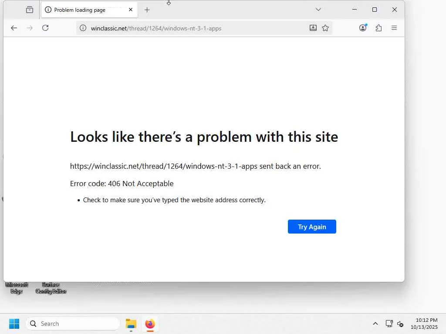Close the Problem loading page tab
The image size is (446, 334).
point(131,10)
